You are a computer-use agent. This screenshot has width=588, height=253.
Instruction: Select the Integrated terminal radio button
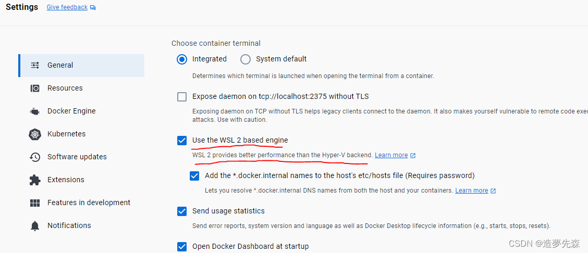pyautogui.click(x=182, y=59)
